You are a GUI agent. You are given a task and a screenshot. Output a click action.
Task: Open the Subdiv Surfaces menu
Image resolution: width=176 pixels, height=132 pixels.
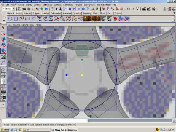[104, 5]
